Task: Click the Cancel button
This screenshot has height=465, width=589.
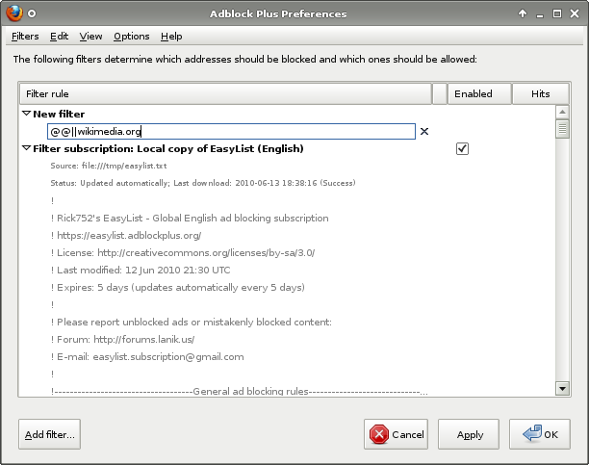Action: 396,434
